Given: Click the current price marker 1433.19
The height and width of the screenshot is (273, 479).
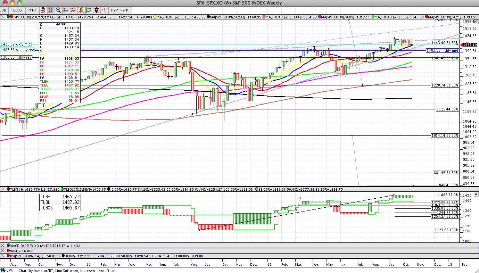Looking at the screenshot, I should click(x=469, y=44).
